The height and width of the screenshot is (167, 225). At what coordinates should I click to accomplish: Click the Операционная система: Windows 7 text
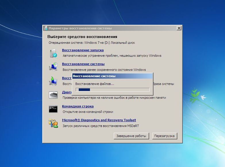(92, 43)
